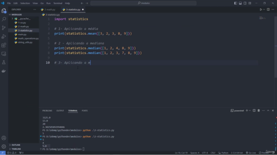Open the editor More Actions ellipsis
277x155 pixels.
click(273, 9)
